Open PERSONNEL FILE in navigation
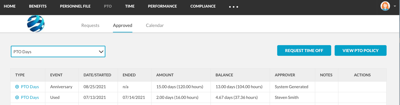 (x=75, y=6)
